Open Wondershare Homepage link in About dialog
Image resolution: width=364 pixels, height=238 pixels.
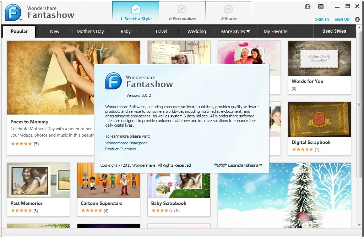tap(126, 143)
